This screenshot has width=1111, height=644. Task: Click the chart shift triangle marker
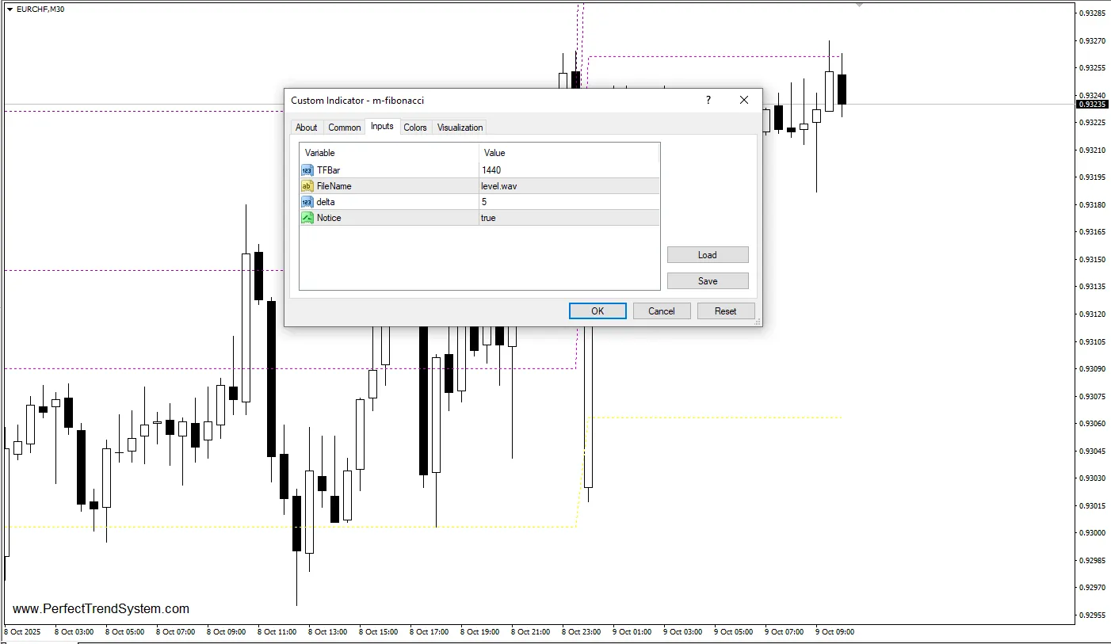point(860,5)
